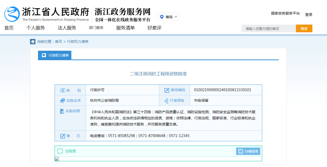Click the 行政权力清单 tab icon
327x167 pixels.
coord(44,55)
